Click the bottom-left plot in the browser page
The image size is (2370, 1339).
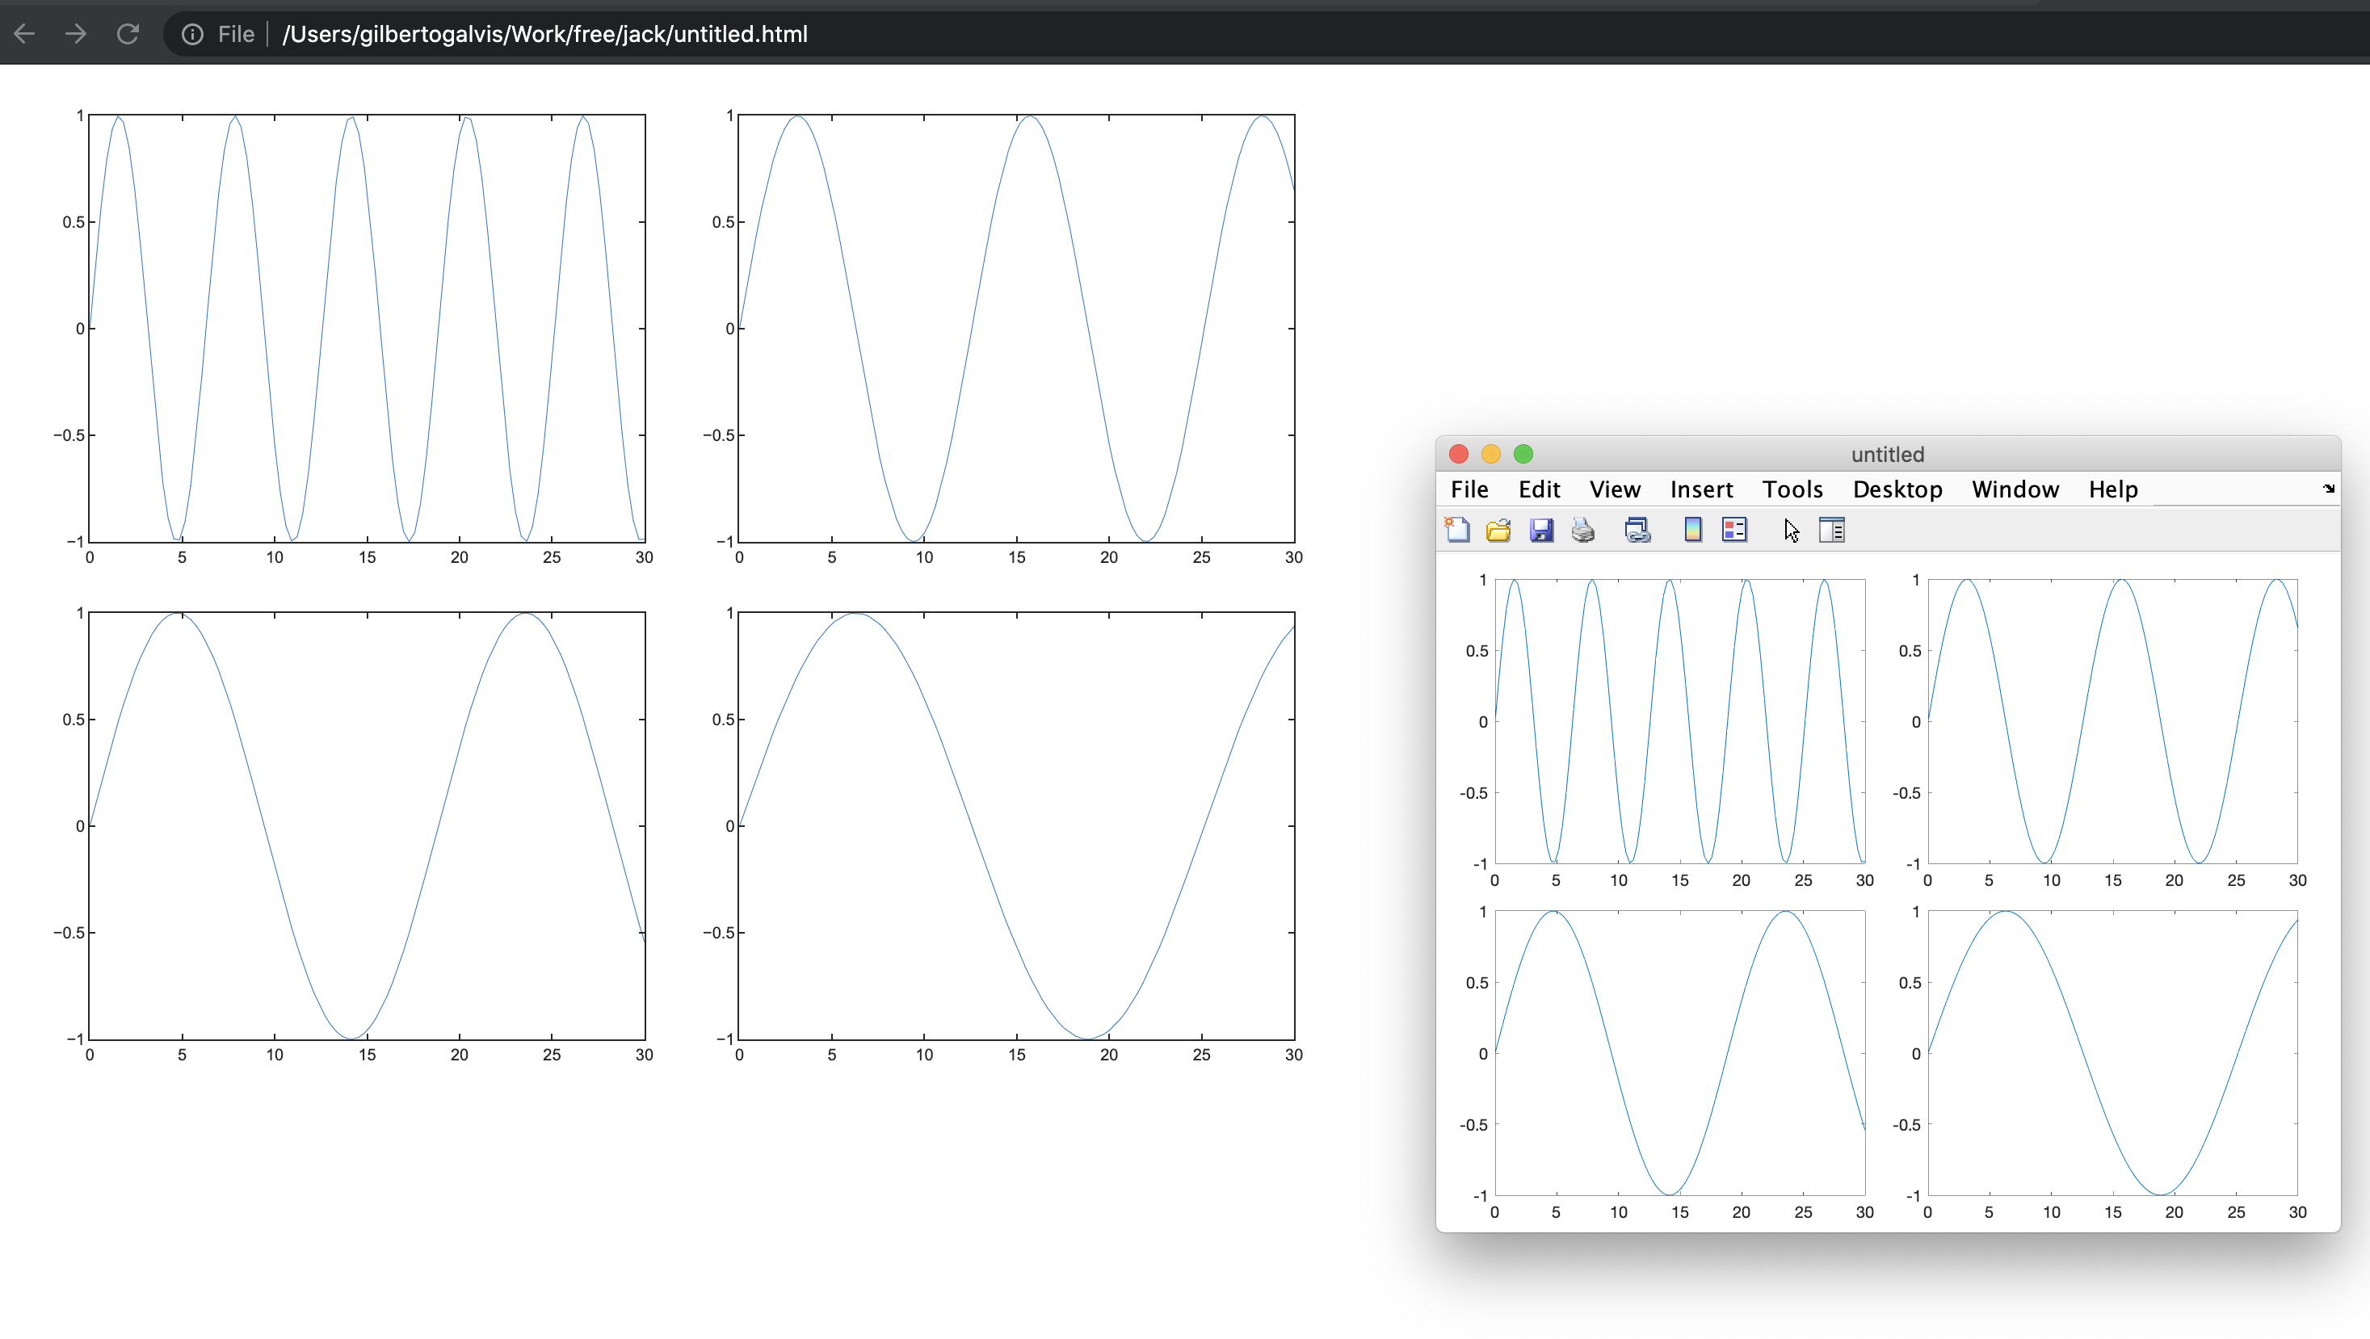tap(367, 826)
